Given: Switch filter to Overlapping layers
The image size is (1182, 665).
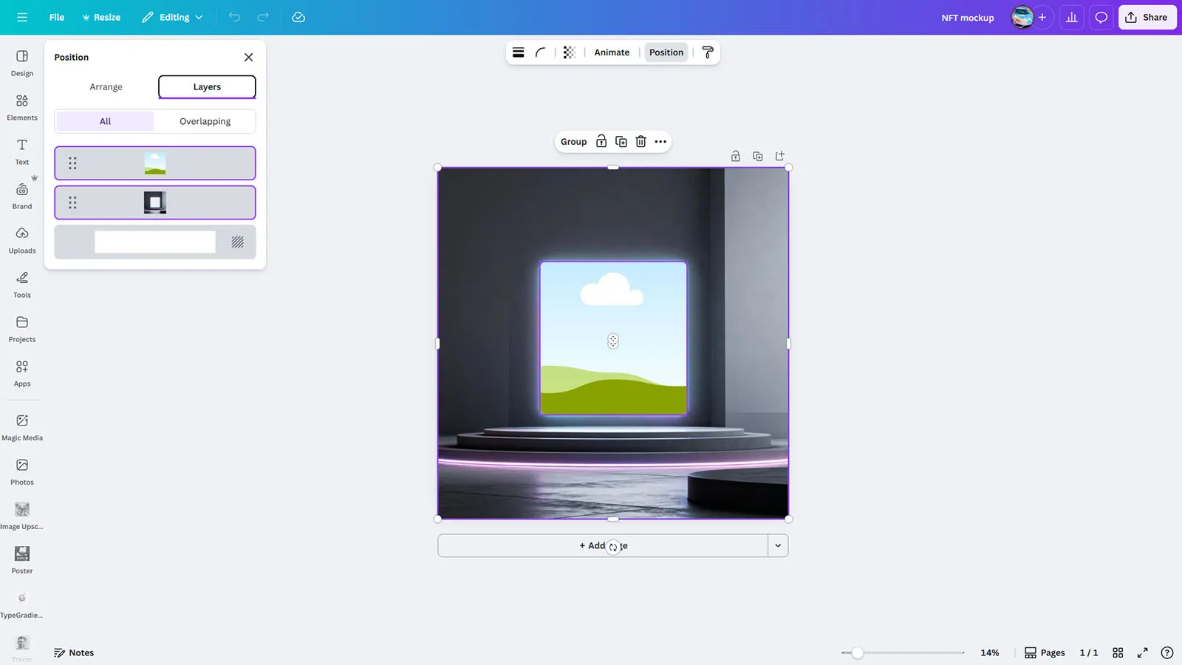Looking at the screenshot, I should (205, 121).
